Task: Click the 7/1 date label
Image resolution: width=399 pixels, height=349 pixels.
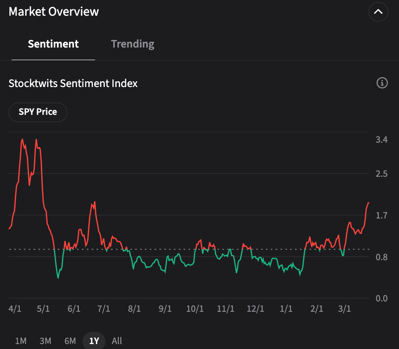Action: 104,309
